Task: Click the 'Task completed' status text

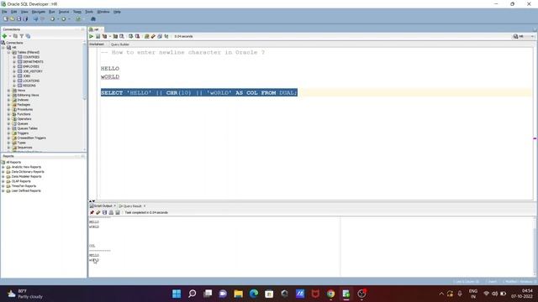Action: pyautogui.click(x=146, y=212)
